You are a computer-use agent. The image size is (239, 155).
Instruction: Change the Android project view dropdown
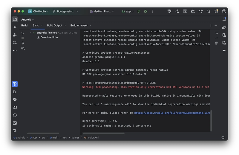coord(27,19)
